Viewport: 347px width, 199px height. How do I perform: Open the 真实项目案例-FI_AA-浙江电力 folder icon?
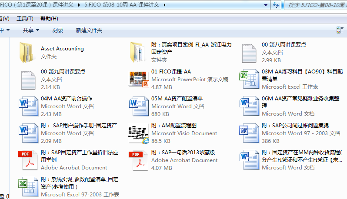(137, 52)
